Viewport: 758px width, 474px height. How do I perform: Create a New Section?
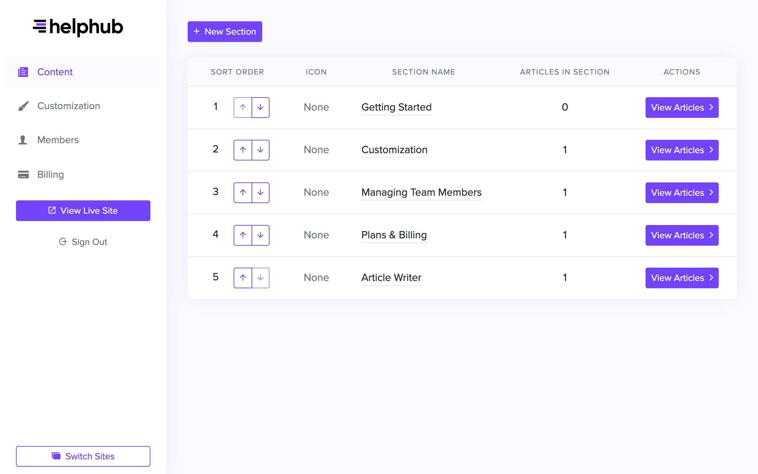[x=225, y=32]
